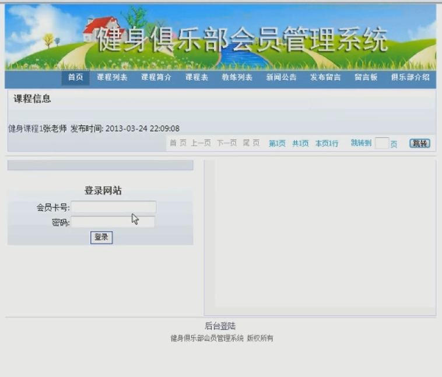Open the 教练列表 page
This screenshot has height=377, width=442.
coord(237,77)
